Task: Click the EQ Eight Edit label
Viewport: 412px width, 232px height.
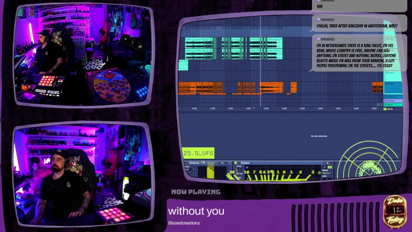Action: 324,176
